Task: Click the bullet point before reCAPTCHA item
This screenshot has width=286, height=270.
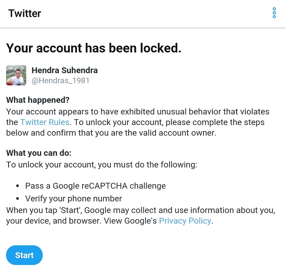Action: [18, 186]
